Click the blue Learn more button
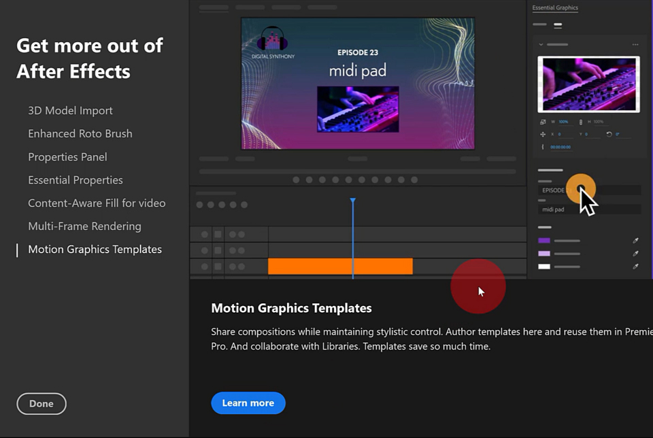This screenshot has width=653, height=438. click(x=248, y=403)
